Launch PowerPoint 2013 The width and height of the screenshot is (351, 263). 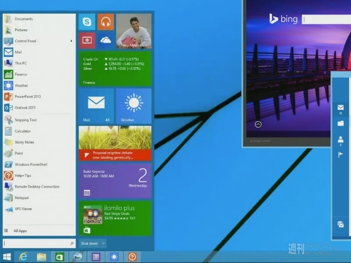(x=39, y=96)
